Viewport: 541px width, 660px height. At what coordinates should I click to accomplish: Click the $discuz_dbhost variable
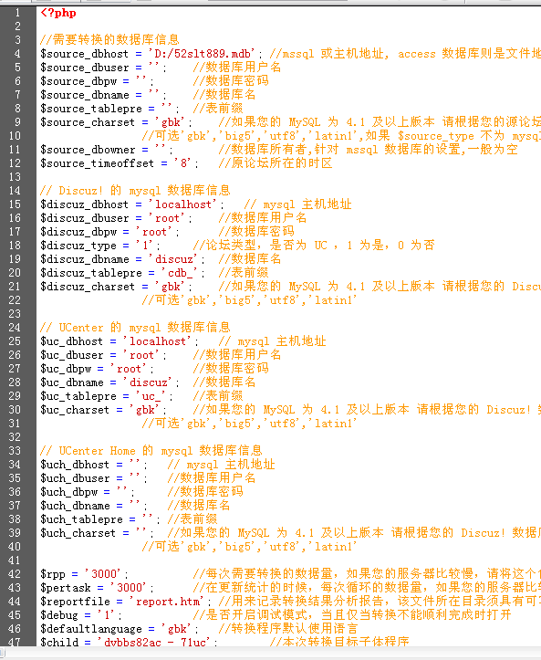coord(85,204)
